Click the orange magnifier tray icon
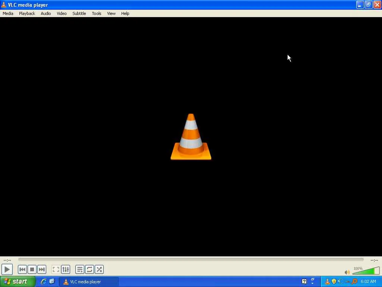Viewport: 382px width, 287px height. pos(354,282)
